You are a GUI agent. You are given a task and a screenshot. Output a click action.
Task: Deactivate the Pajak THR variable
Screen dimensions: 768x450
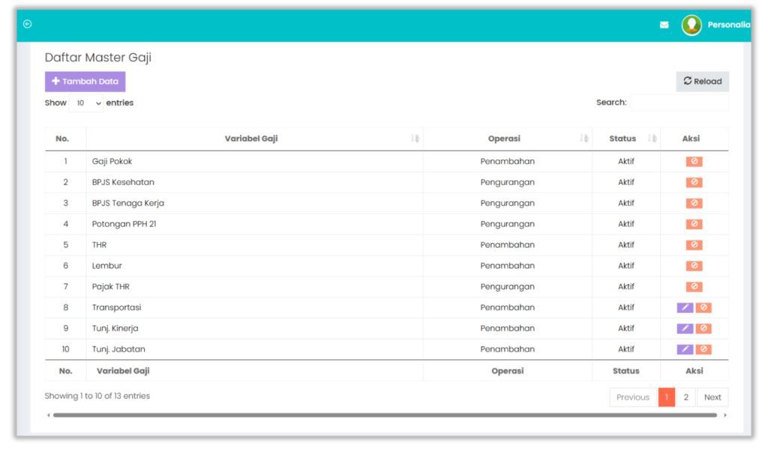(694, 287)
